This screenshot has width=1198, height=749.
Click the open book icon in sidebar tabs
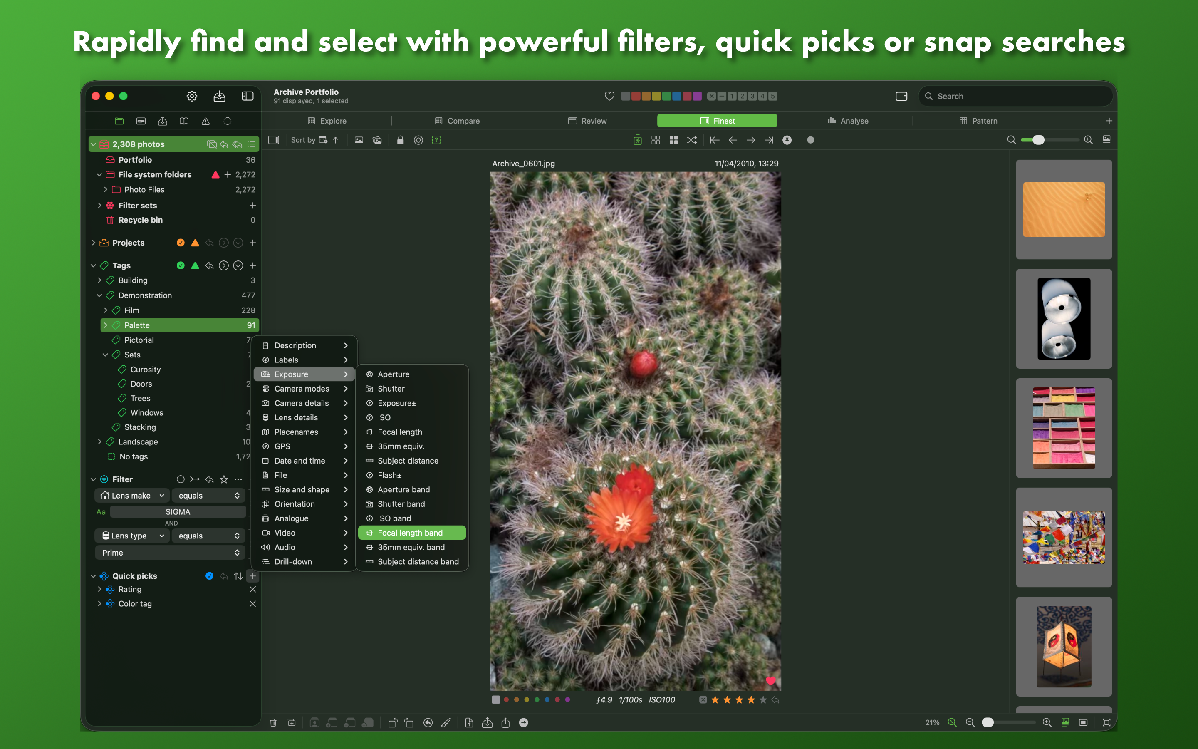click(x=184, y=121)
